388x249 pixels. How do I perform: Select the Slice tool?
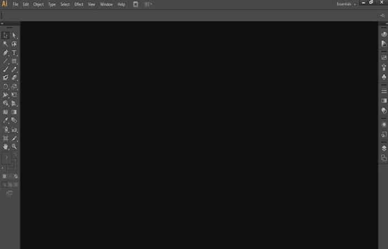tap(14, 138)
